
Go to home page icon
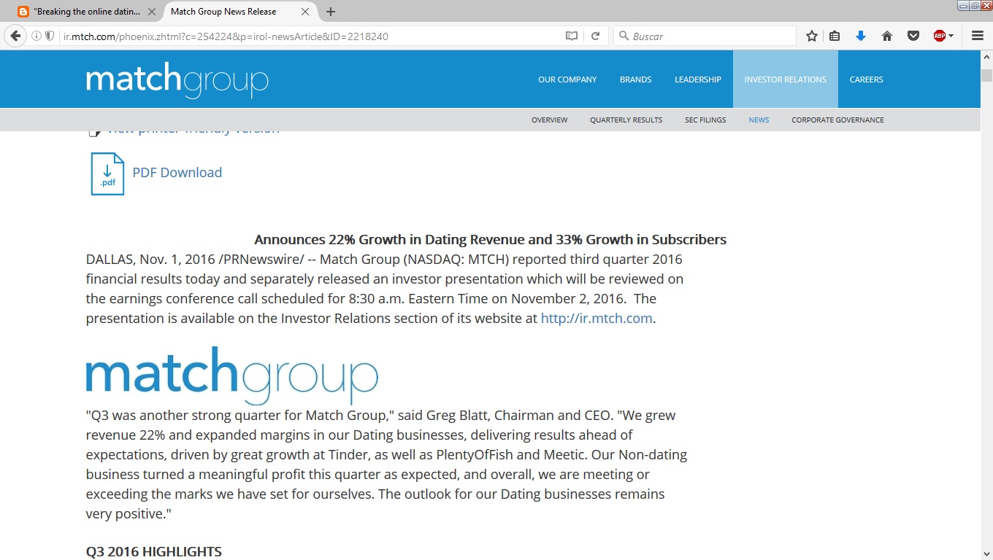tap(887, 36)
